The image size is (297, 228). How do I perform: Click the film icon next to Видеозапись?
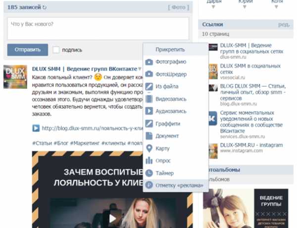pyautogui.click(x=149, y=99)
